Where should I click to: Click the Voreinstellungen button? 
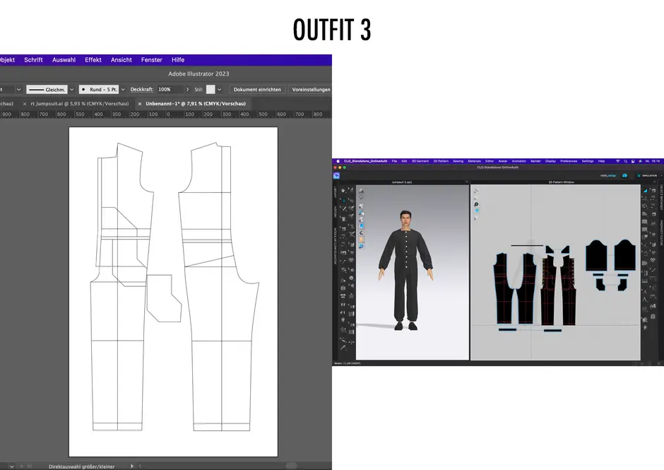click(x=311, y=90)
